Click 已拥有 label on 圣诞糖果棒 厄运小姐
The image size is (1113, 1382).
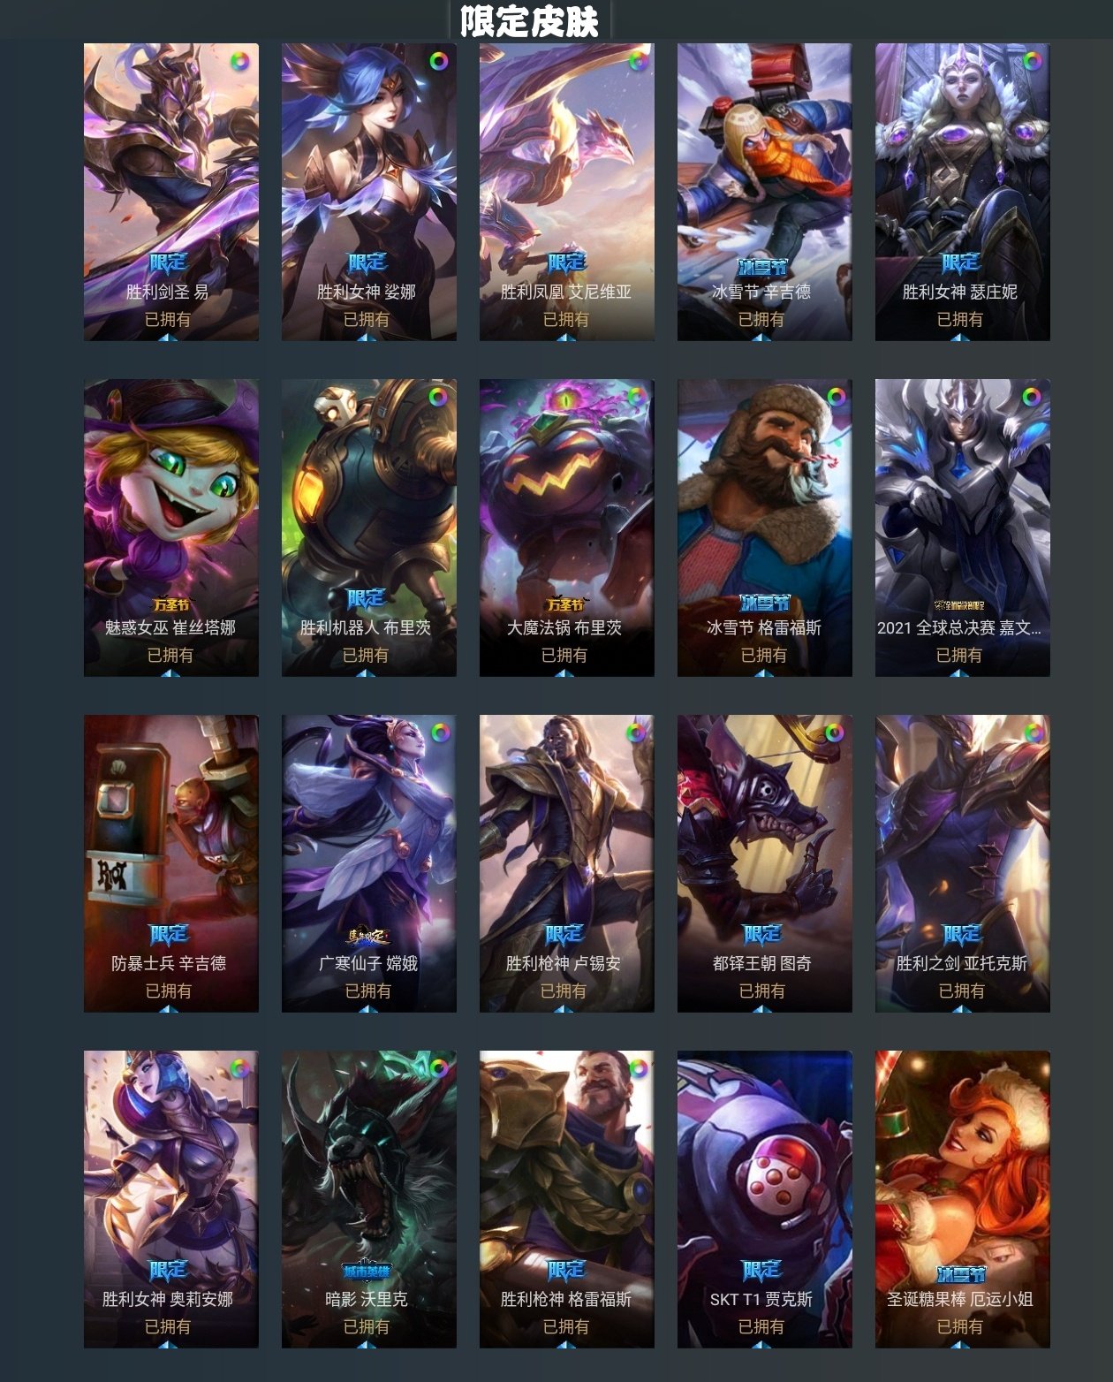[960, 1326]
